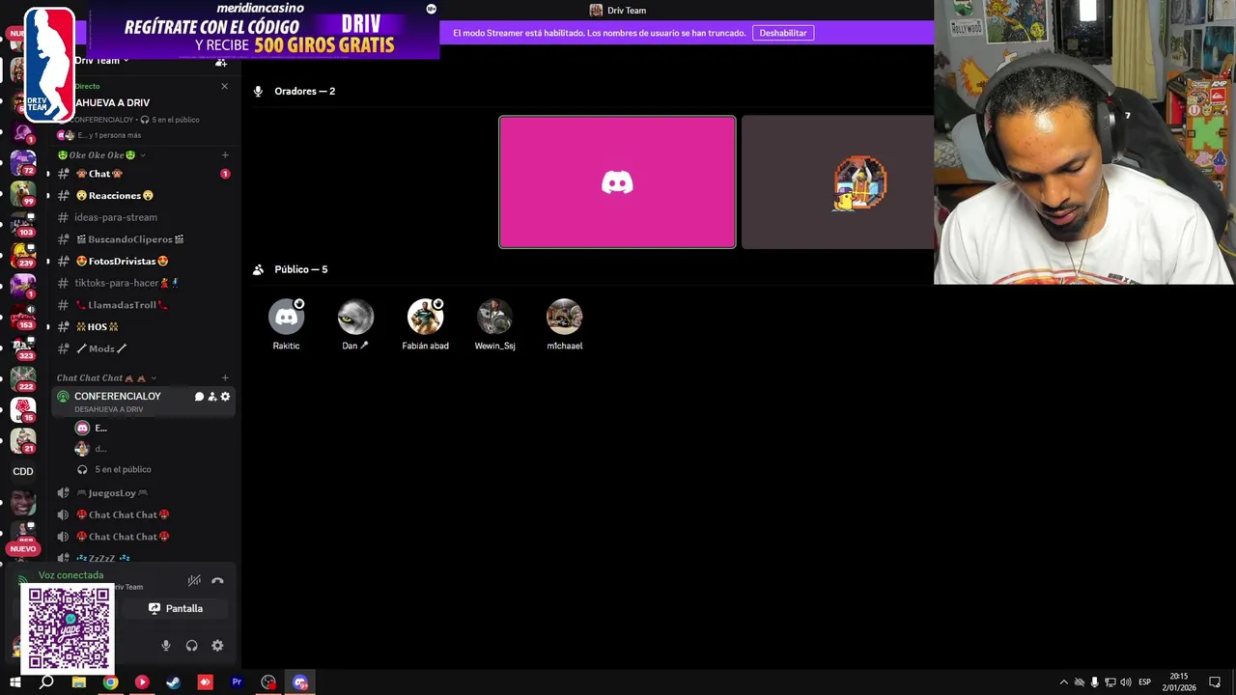Screen dimensions: 1236x695
Task: Select the second speaker tile with pixel avatar
Action: [838, 182]
